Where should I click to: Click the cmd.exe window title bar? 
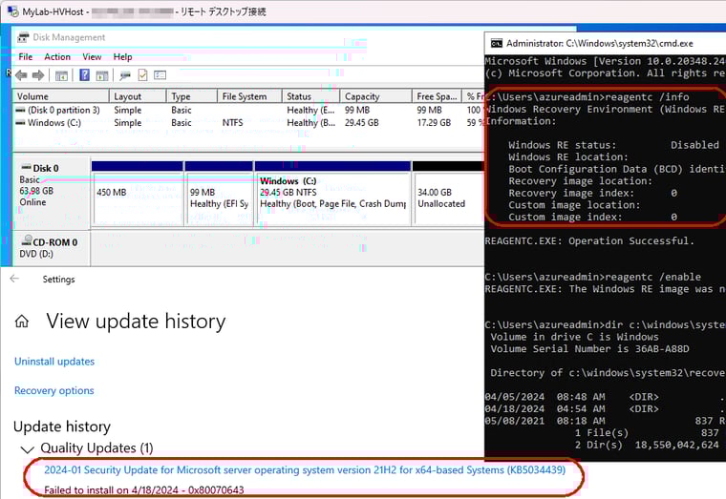605,44
